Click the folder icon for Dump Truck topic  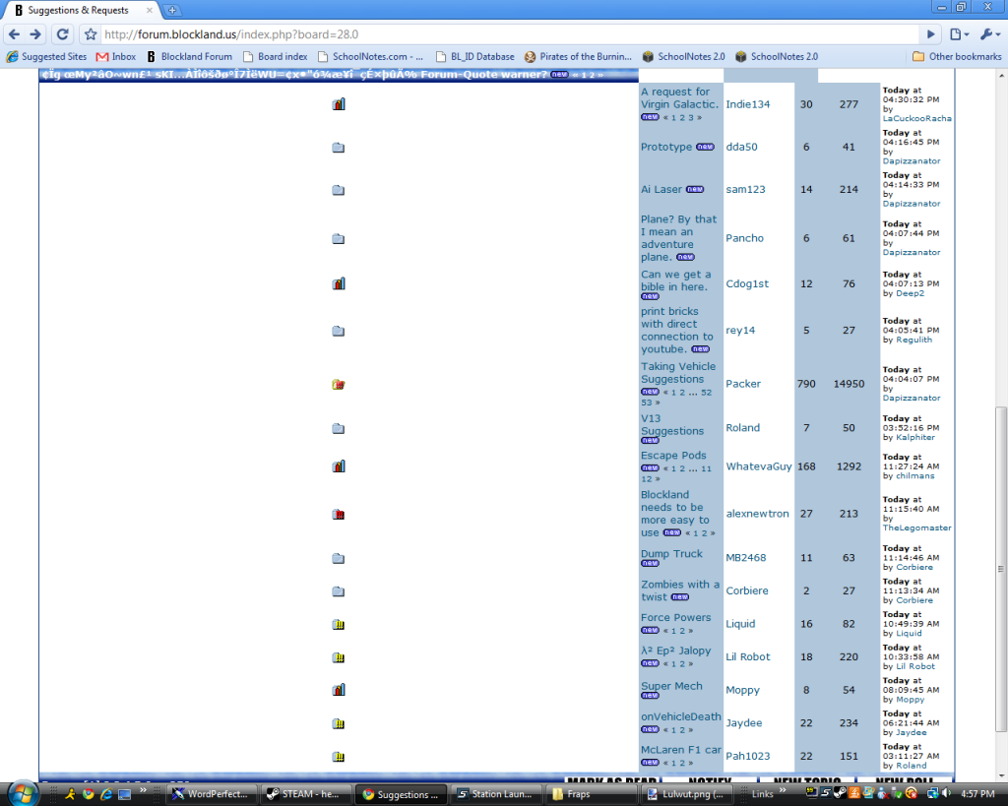coord(339,558)
